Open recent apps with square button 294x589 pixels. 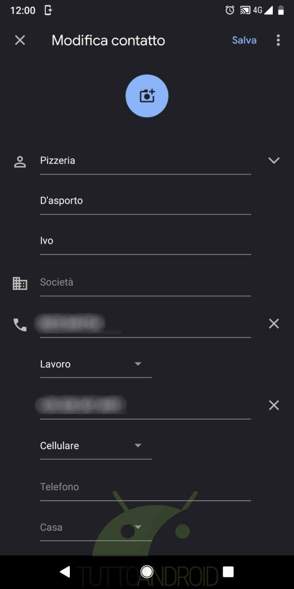[228, 572]
